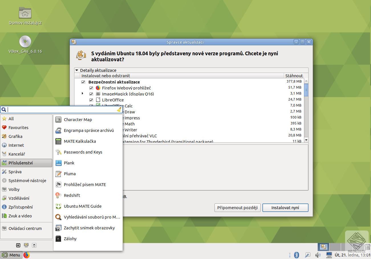The image size is (371, 259).
Task: Uncheck Bezpečnostní aktualizace checkbox
Action: pos(83,82)
